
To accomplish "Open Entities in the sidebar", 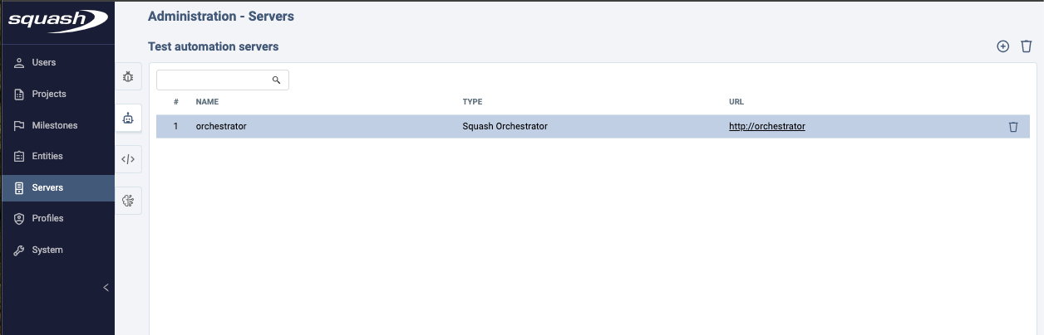I will 57,156.
